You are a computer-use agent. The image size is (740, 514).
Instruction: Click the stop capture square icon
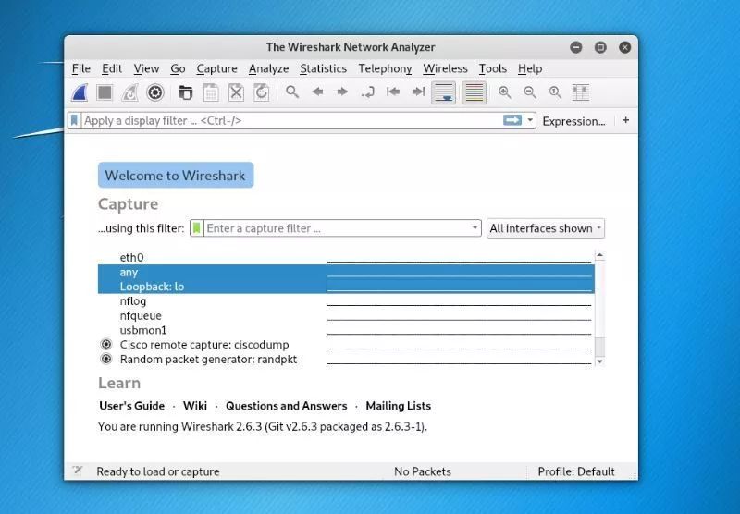coord(105,92)
